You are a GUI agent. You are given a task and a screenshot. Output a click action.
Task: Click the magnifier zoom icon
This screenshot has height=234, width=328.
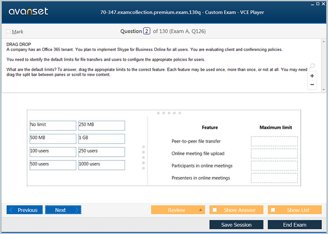[312, 66]
